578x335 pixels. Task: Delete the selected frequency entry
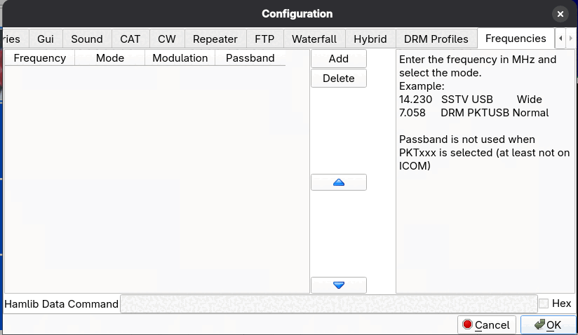click(x=338, y=78)
